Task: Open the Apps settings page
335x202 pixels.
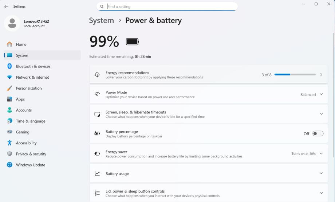Action: point(20,99)
